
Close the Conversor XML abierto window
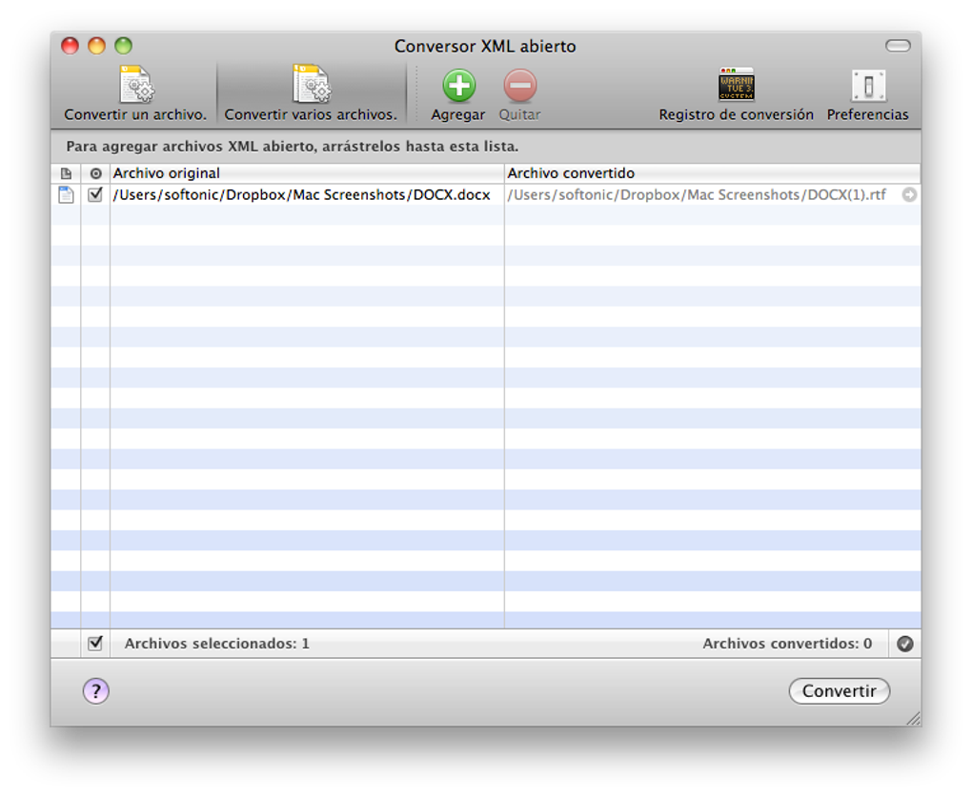[71, 46]
